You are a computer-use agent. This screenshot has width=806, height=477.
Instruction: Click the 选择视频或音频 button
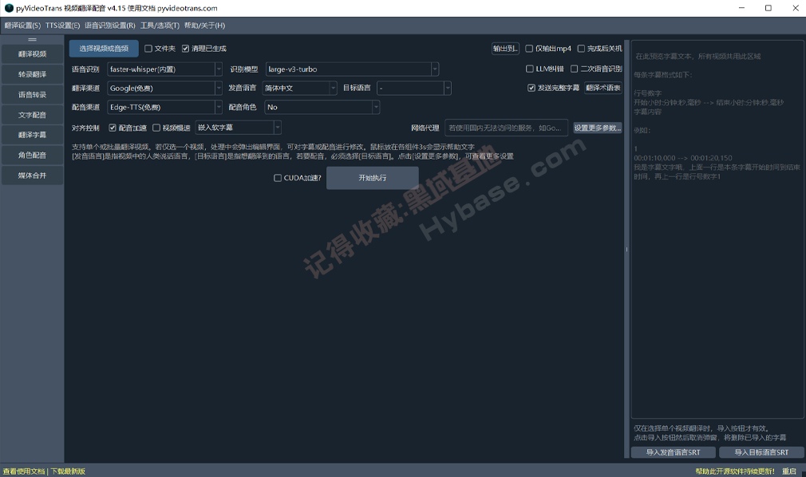pyautogui.click(x=104, y=49)
